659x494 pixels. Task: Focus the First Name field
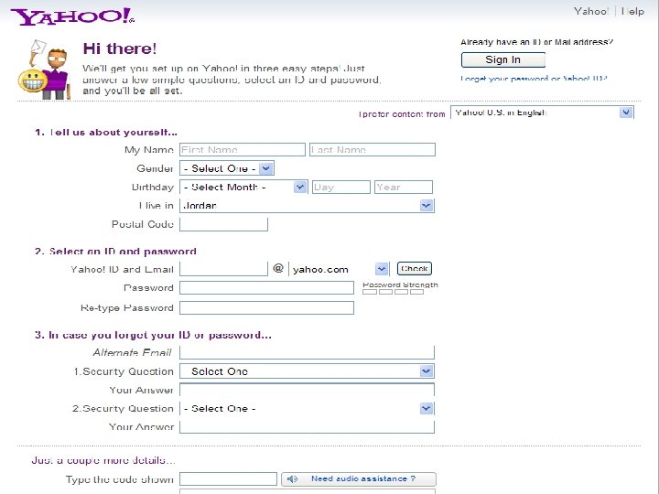click(243, 149)
